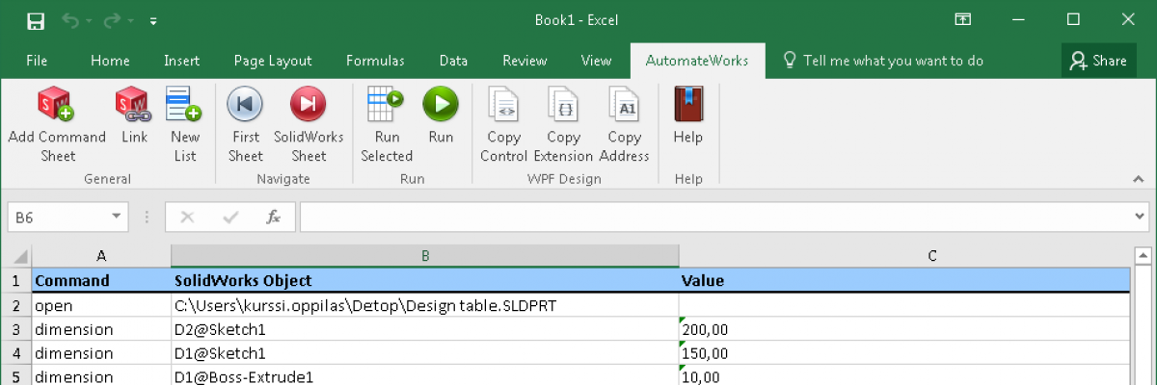Open the Undo history dropdown arrow
This screenshot has height=385, width=1157.
[88, 20]
